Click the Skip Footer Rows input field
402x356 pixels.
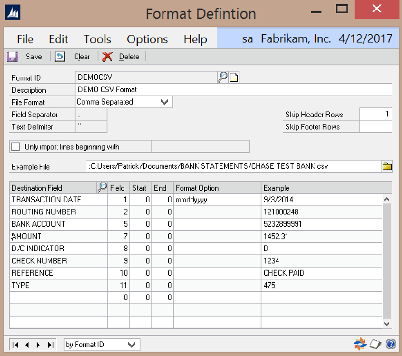[375, 127]
